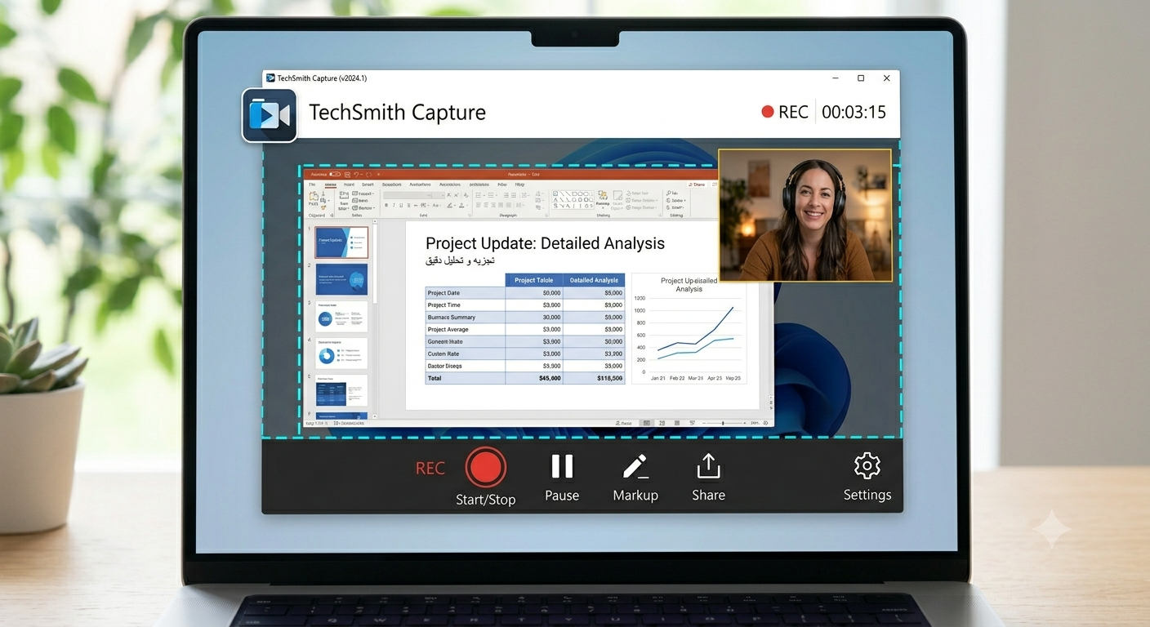Toggle Bold formatting in ribbon
The height and width of the screenshot is (627, 1150).
tap(386, 205)
